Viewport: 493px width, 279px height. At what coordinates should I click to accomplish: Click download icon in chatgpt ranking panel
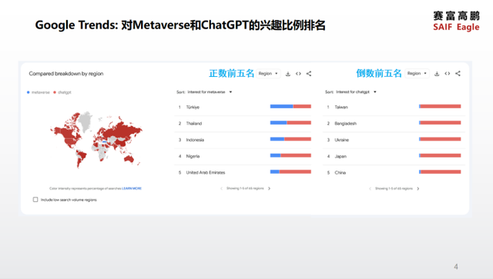437,74
